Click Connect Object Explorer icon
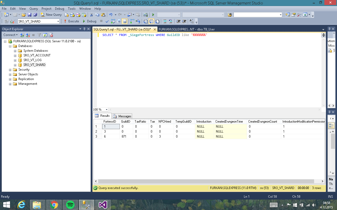The height and width of the screenshot is (210, 337). [22, 35]
